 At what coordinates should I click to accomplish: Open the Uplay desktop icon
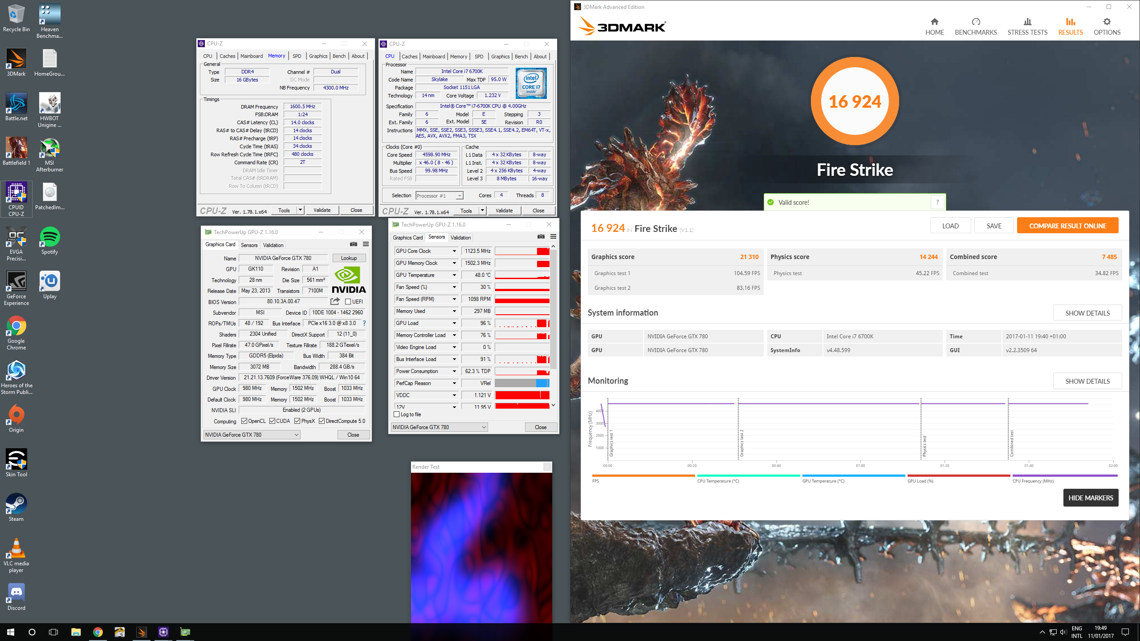(49, 285)
